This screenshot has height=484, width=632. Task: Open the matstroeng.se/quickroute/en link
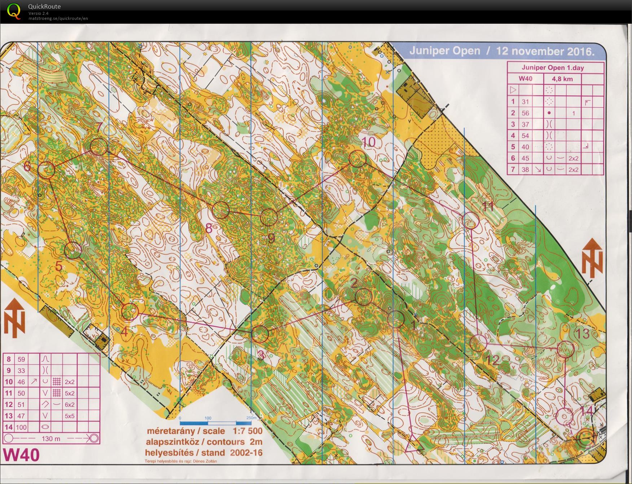pos(58,18)
